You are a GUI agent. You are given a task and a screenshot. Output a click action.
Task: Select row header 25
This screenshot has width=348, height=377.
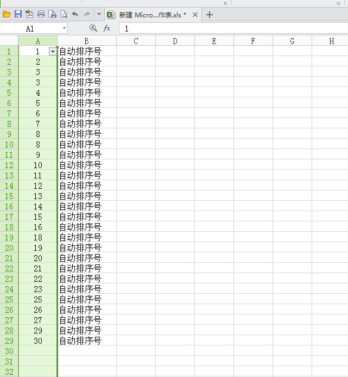[9, 300]
